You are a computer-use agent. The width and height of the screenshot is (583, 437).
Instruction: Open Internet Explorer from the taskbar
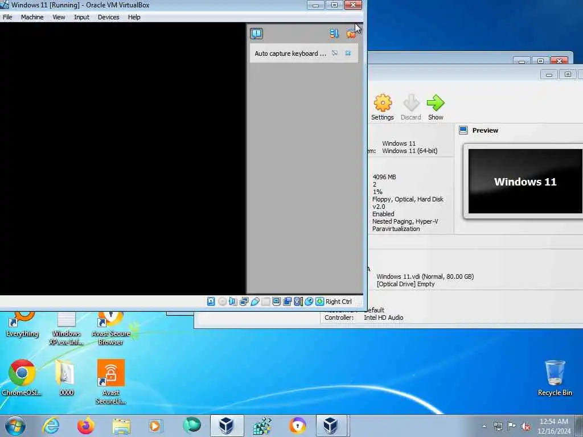[x=51, y=426]
